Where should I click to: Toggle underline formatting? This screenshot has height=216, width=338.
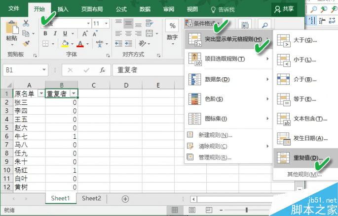pyautogui.click(x=65, y=33)
